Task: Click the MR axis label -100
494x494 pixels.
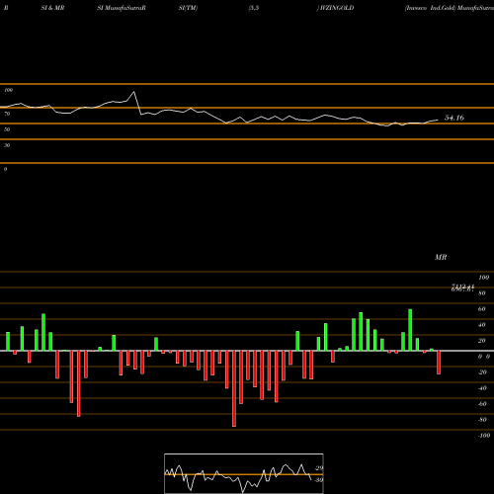Action: (x=484, y=436)
